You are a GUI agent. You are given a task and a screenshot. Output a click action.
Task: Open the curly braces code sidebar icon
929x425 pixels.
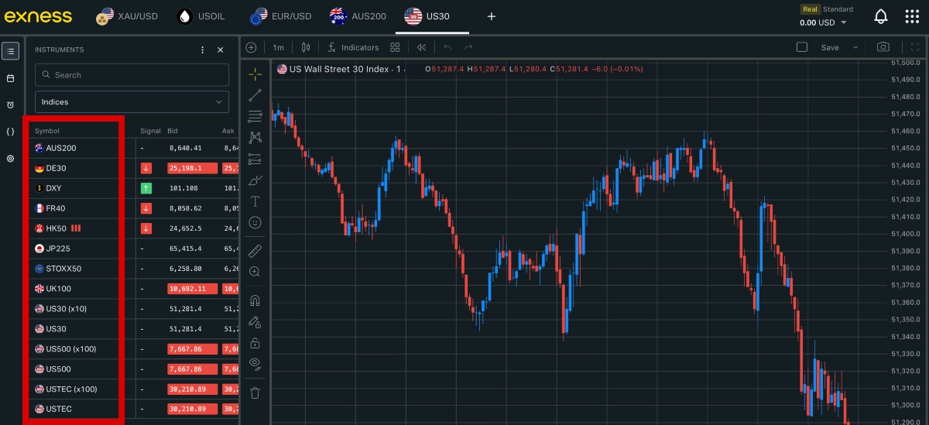[10, 132]
